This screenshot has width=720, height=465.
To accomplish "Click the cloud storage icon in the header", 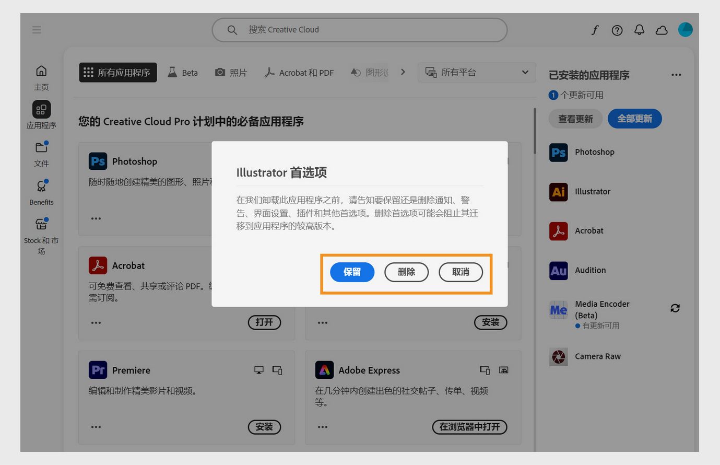I will coord(662,30).
